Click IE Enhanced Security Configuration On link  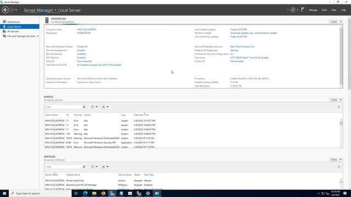231,54
